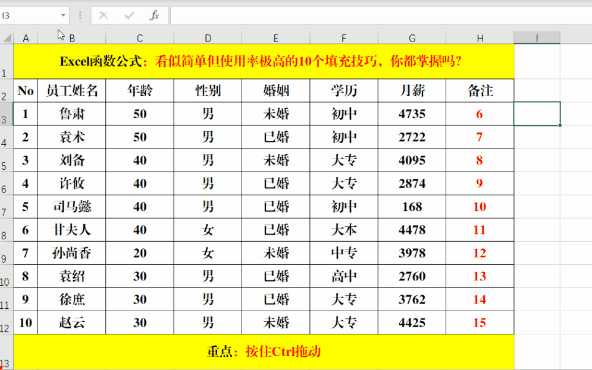Click the 学历 header cell
The width and height of the screenshot is (592, 370).
tap(344, 90)
